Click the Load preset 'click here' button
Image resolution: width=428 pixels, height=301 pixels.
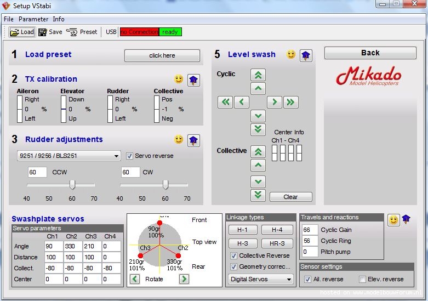click(x=162, y=55)
